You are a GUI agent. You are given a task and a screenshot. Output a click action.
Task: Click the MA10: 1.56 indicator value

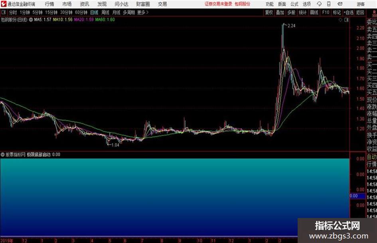coord(63,20)
